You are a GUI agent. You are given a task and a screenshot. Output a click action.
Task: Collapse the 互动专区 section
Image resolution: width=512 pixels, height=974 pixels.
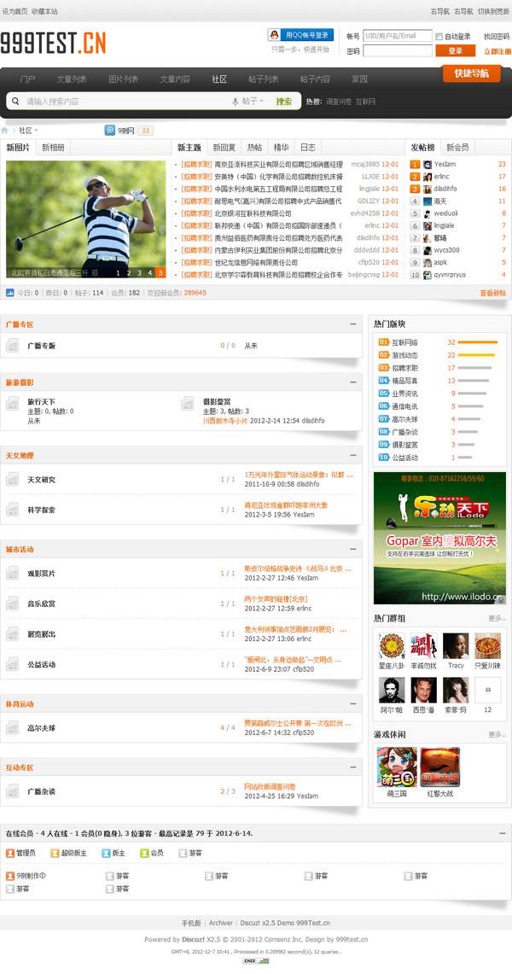point(353,767)
